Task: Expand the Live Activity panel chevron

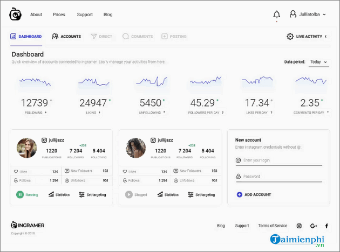Action: pyautogui.click(x=326, y=37)
